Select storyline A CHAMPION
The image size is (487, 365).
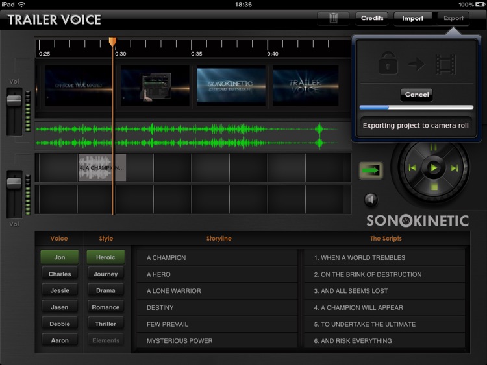[x=217, y=257]
